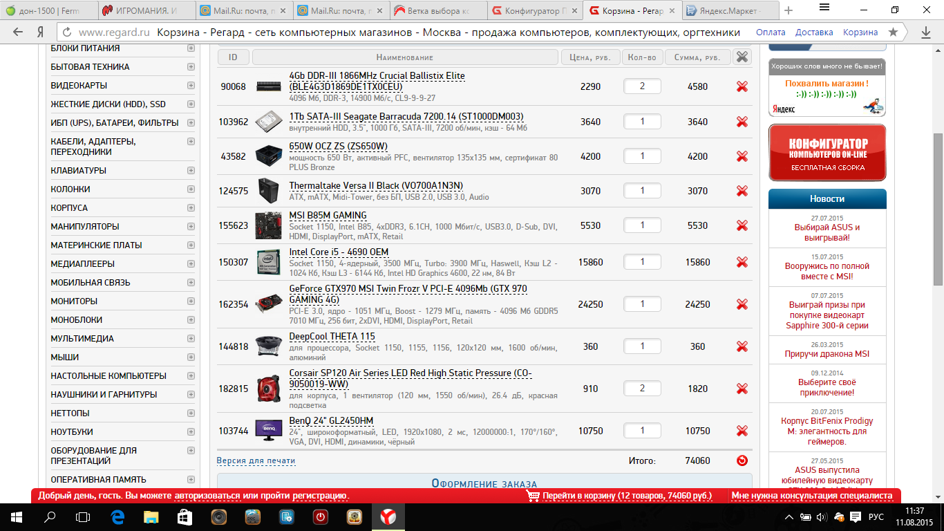Open the MSI B85M GAMING product thumbnail
Image resolution: width=944 pixels, height=531 pixels.
coord(268,225)
